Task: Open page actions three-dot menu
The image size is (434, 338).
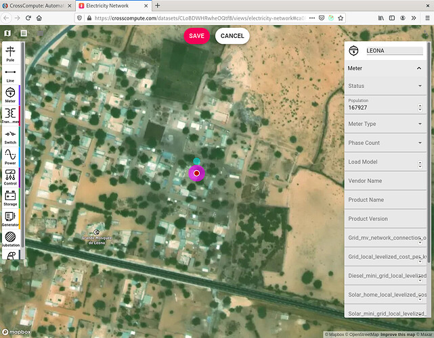Action: click(x=312, y=18)
